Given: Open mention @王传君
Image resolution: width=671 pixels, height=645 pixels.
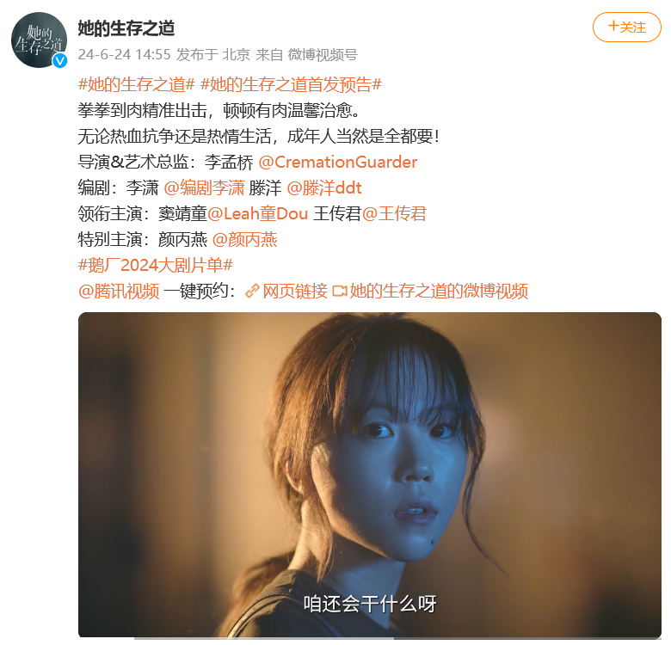Looking at the screenshot, I should click(x=394, y=213).
